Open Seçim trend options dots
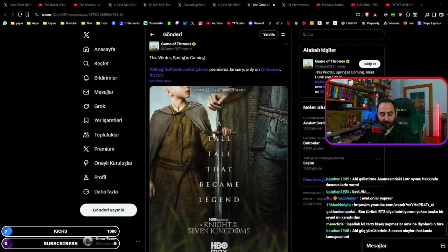This screenshot has height=252, width=448. (x=378, y=159)
